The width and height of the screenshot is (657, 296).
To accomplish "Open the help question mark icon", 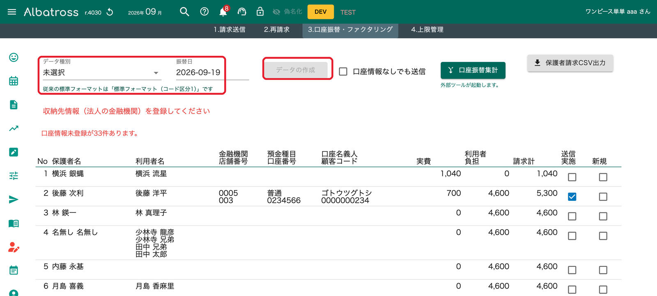I will 204,12.
